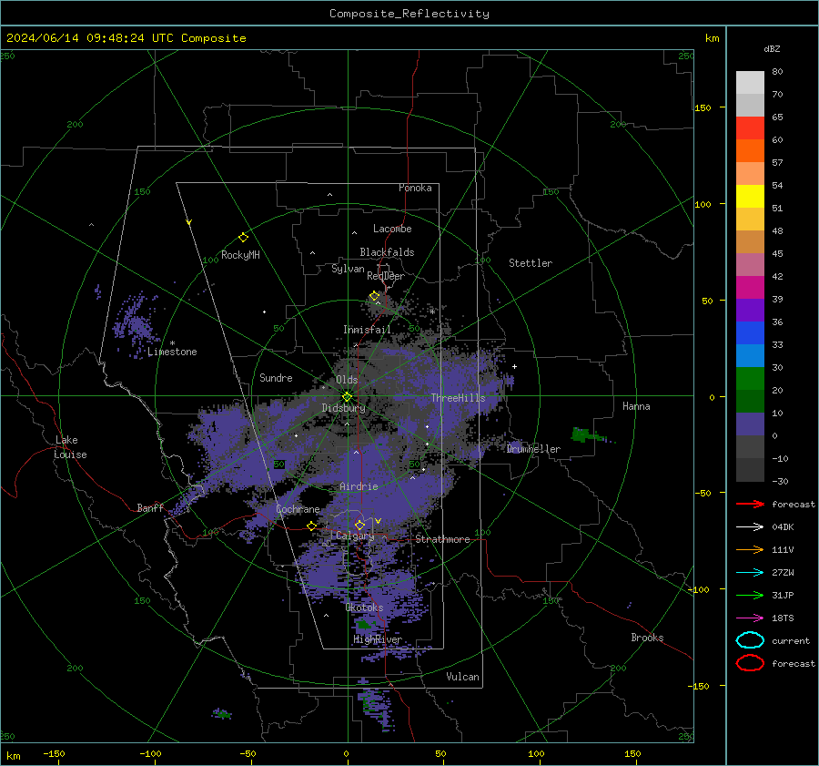
Task: Click the current legend label
Action: [791, 641]
